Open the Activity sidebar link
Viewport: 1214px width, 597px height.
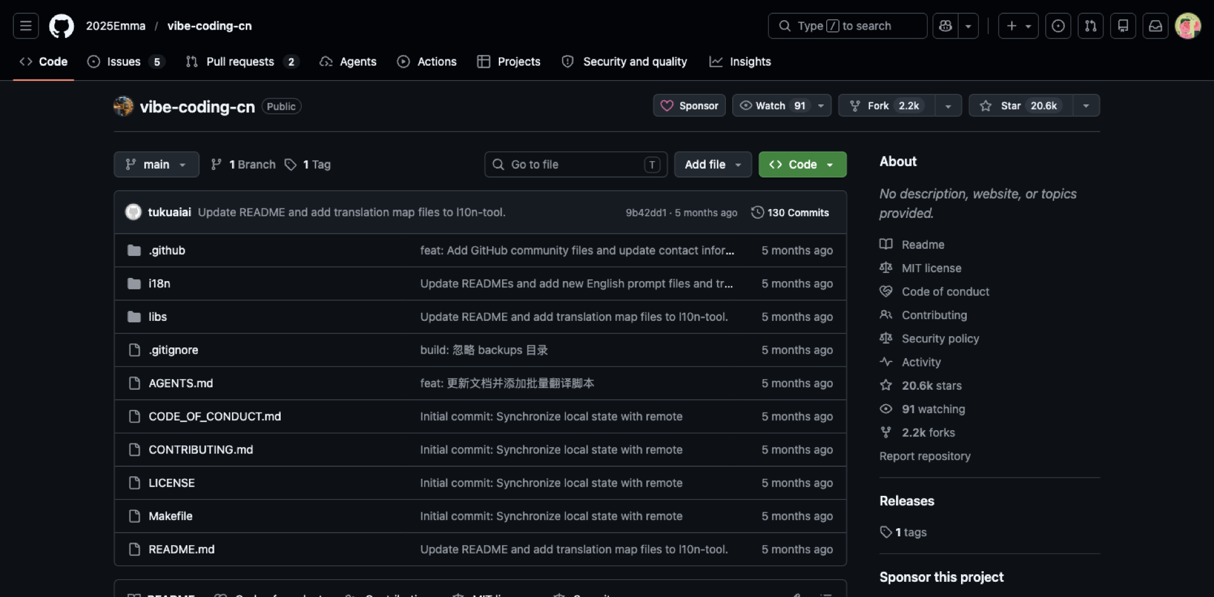[910, 362]
